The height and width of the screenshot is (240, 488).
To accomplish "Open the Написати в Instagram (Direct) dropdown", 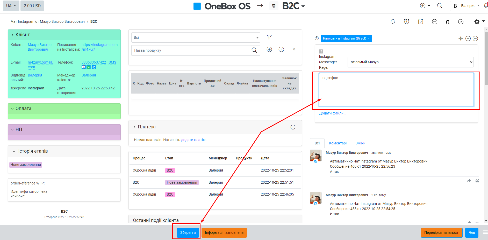I will pyautogui.click(x=346, y=38).
